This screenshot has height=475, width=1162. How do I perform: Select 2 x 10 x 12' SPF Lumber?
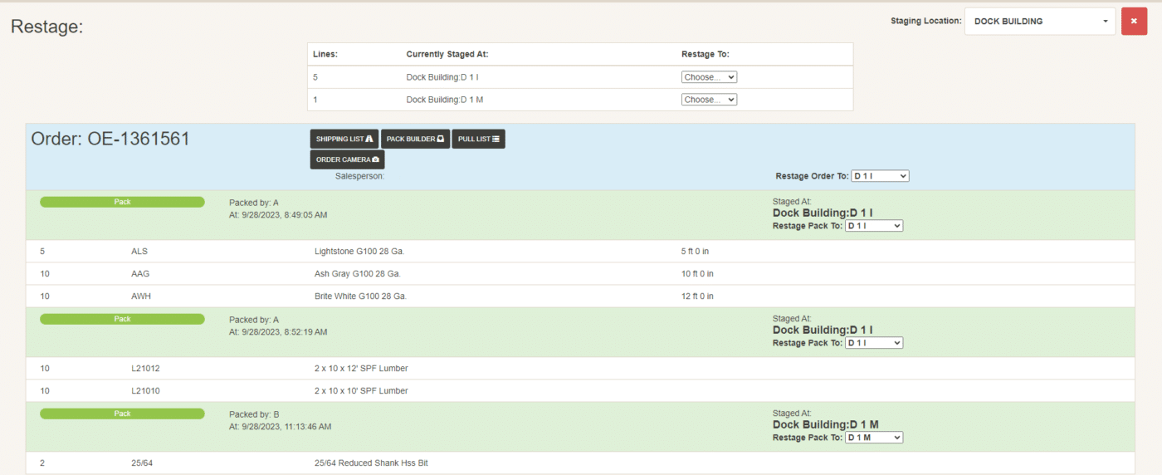361,368
